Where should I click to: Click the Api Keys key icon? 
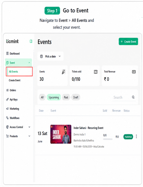[7, 99]
